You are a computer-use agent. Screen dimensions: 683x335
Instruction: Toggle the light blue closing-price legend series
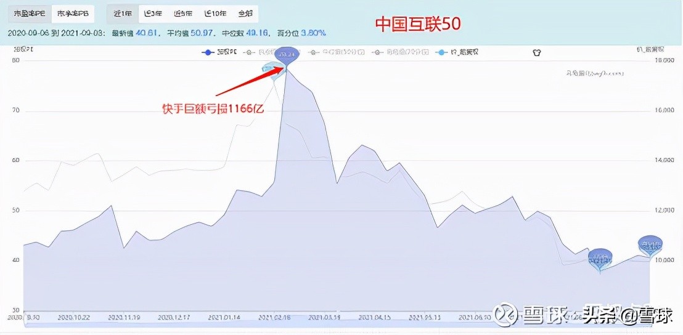[456, 52]
